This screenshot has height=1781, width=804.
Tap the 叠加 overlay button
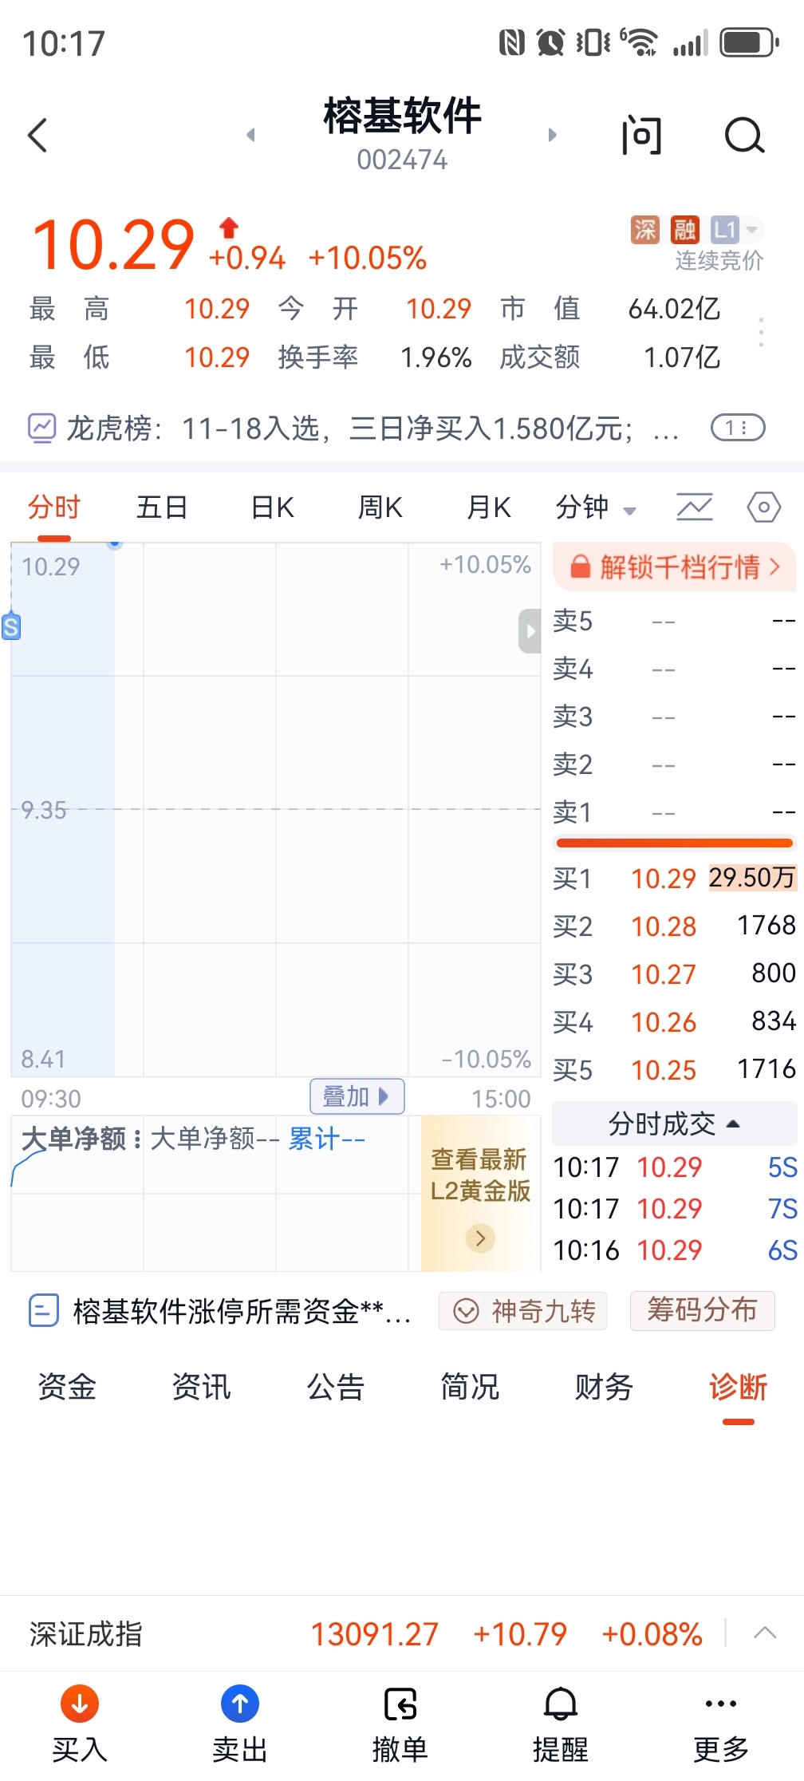click(357, 1096)
